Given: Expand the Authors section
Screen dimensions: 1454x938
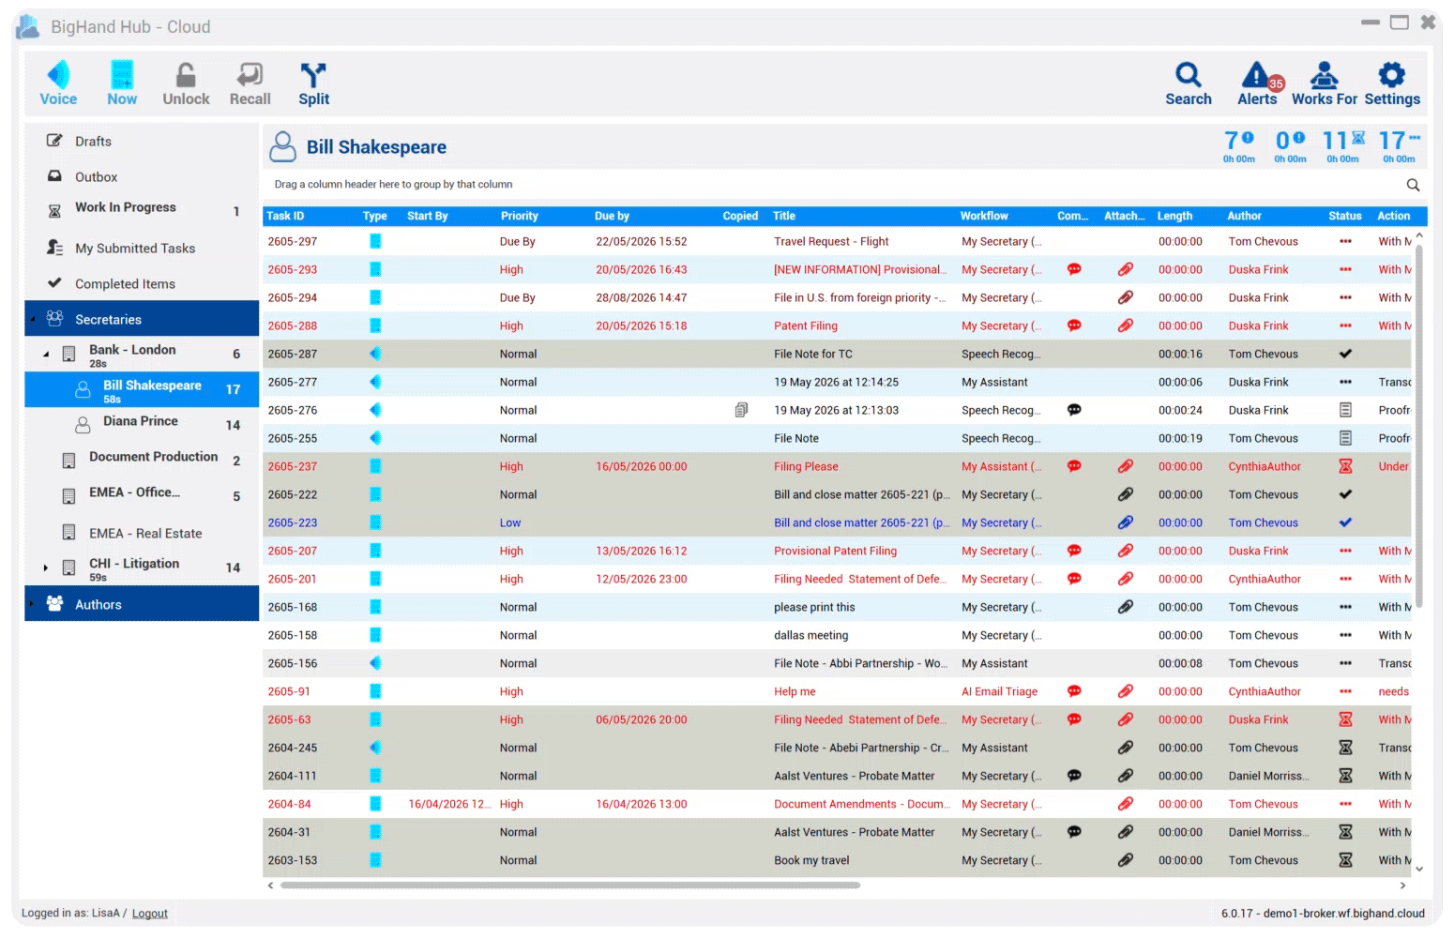Looking at the screenshot, I should [x=31, y=604].
